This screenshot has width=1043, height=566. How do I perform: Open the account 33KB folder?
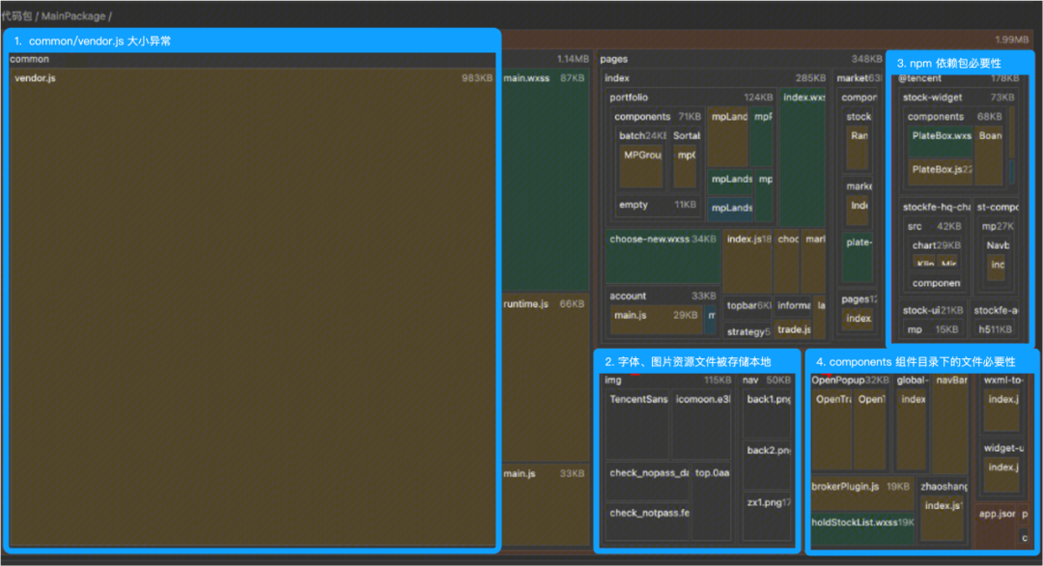(662, 296)
